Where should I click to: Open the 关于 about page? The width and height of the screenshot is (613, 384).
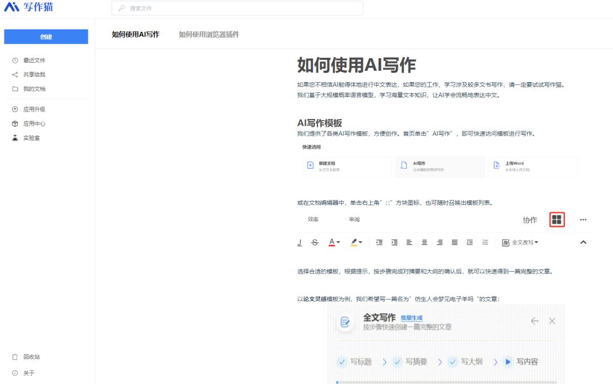[23, 373]
